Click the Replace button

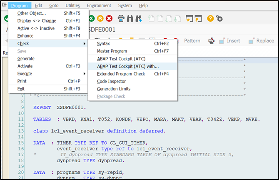click(262, 41)
